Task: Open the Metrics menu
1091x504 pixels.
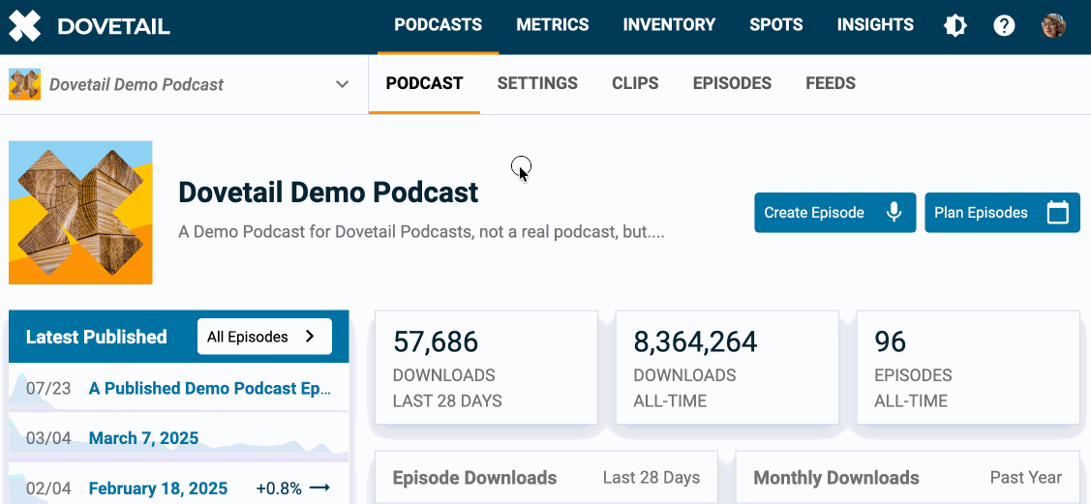Action: pyautogui.click(x=552, y=25)
